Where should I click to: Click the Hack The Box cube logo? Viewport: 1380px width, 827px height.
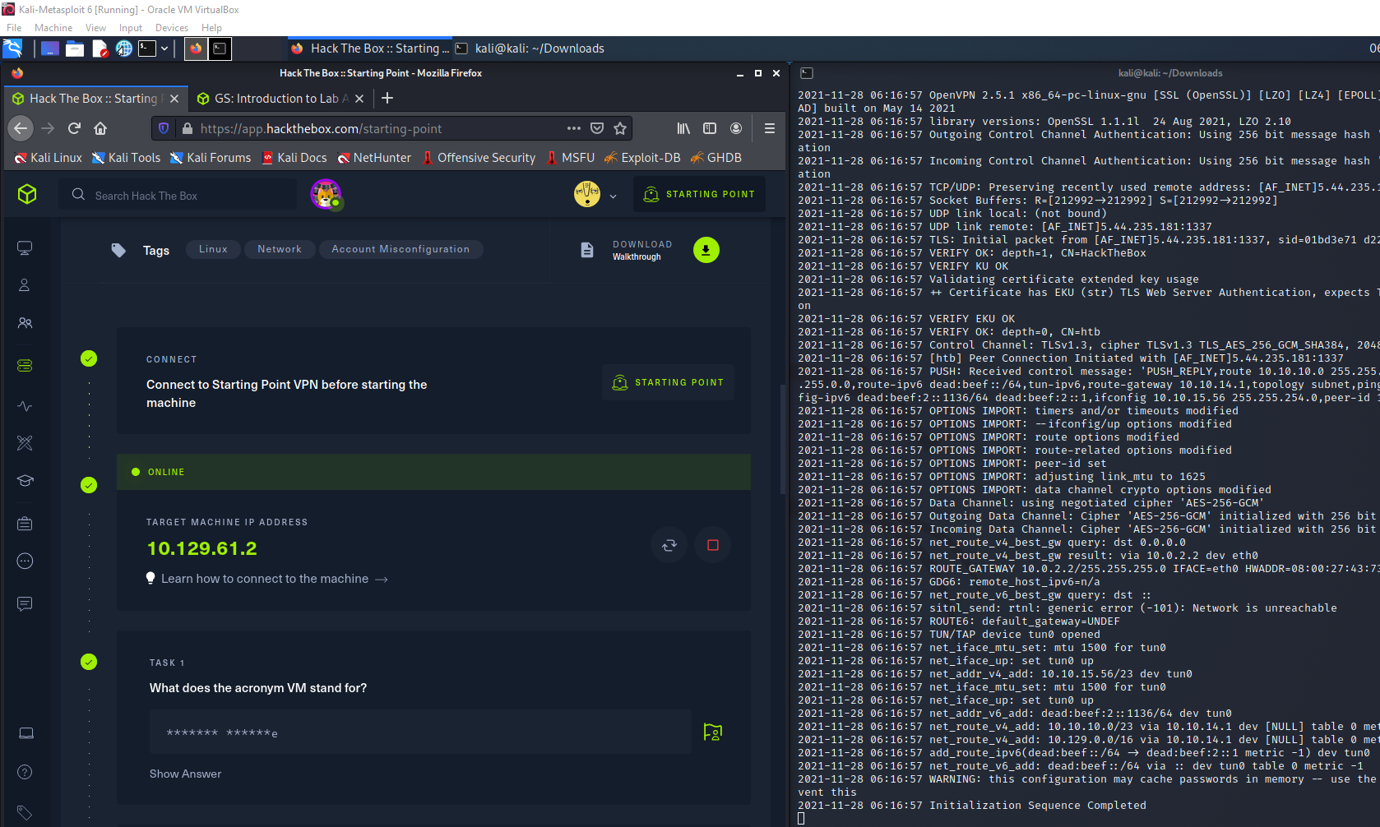(27, 194)
